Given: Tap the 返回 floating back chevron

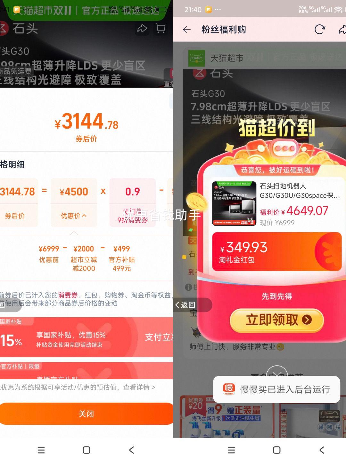Looking at the screenshot, I should point(185,305).
